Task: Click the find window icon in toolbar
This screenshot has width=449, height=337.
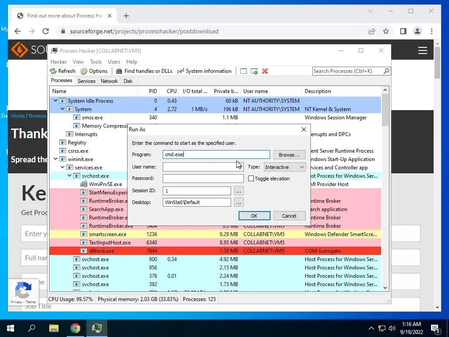Action: [243, 71]
